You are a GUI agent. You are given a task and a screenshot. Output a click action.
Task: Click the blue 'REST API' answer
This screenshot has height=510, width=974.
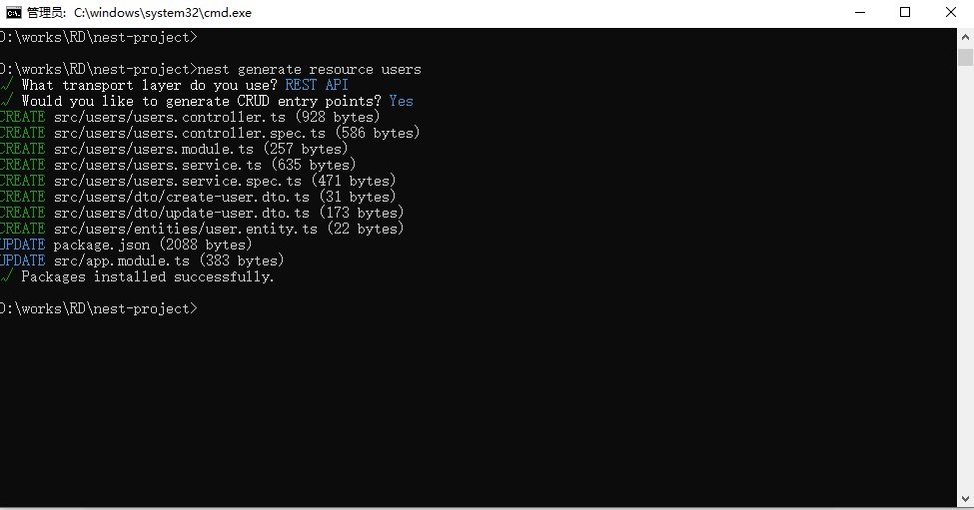(x=317, y=86)
